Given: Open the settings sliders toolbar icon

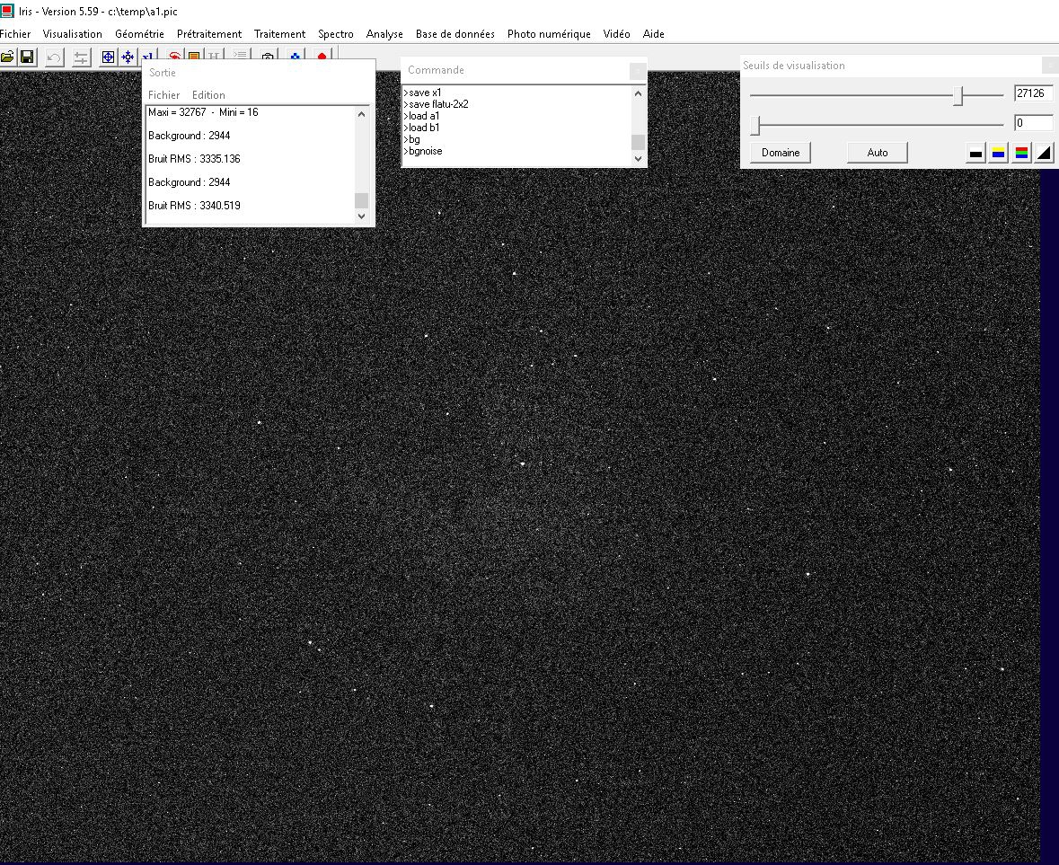Looking at the screenshot, I should tap(81, 57).
